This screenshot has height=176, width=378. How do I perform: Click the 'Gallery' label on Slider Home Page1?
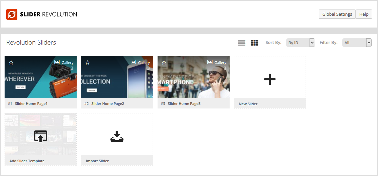[67, 63]
